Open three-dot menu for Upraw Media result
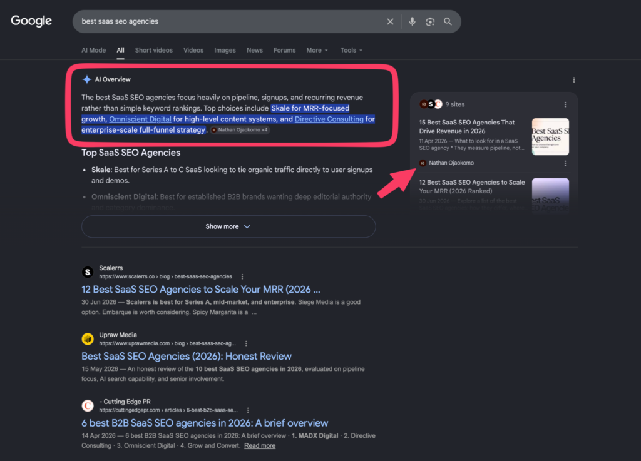Screen dimensions: 641x461 [x=246, y=344]
